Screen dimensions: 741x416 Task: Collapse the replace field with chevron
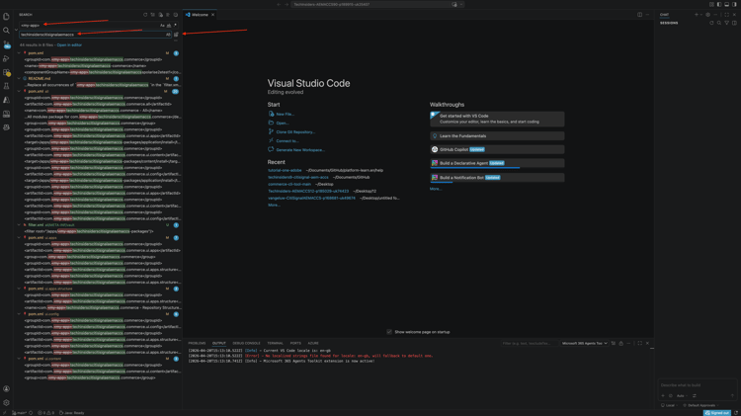point(16,30)
